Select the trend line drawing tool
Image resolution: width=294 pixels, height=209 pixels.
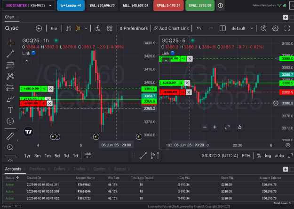[10, 54]
